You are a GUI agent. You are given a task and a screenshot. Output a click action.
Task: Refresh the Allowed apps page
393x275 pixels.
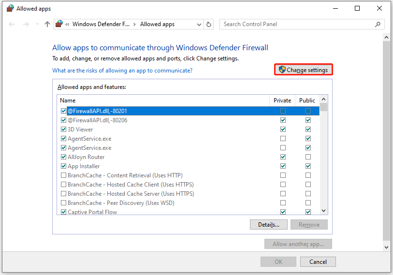click(x=208, y=24)
